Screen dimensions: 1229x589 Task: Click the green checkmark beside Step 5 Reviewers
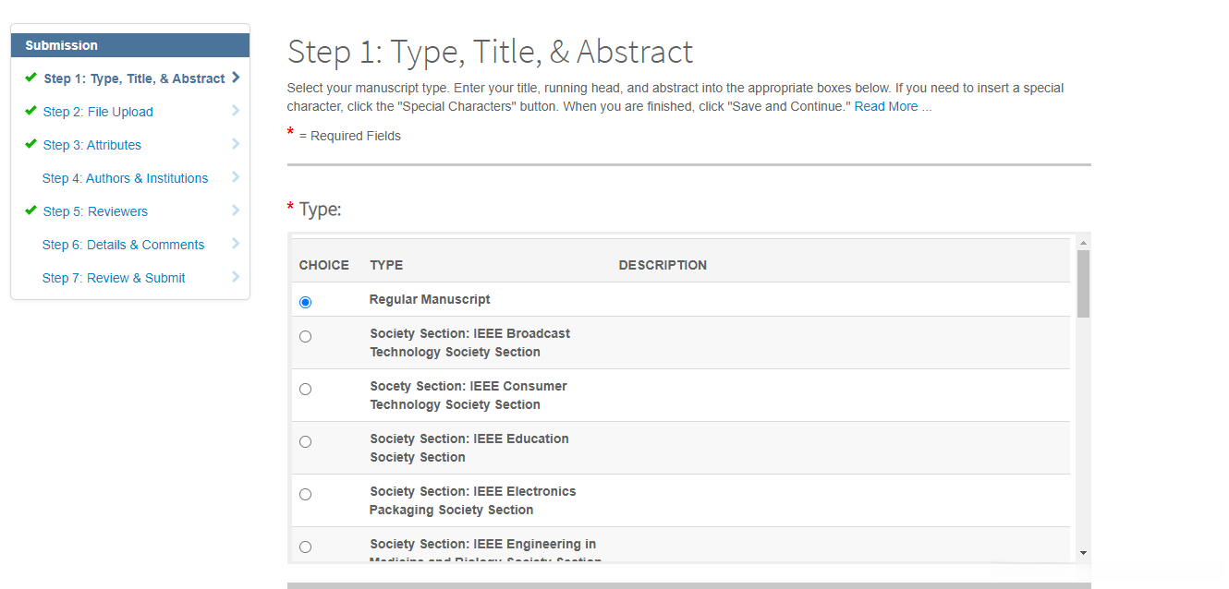(x=31, y=210)
